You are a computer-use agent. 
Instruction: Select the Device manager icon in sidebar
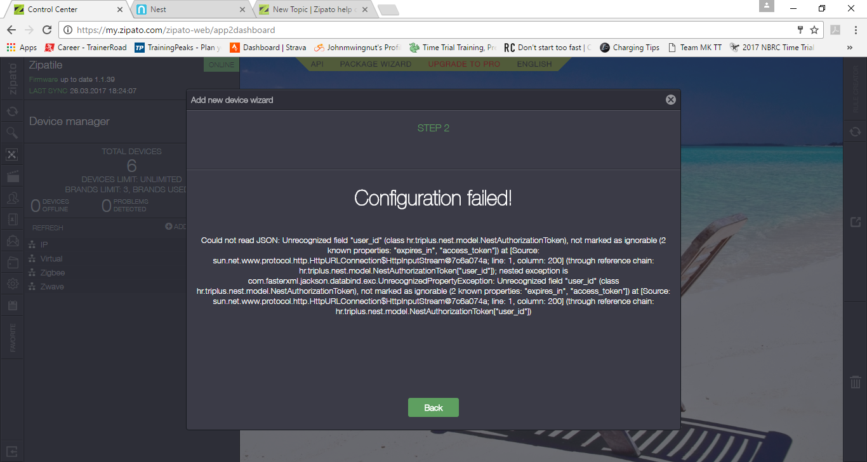coord(12,154)
